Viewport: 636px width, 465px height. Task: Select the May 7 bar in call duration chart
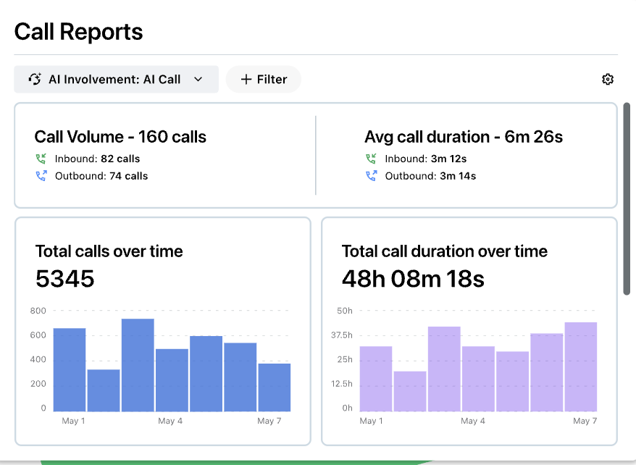pyautogui.click(x=580, y=366)
